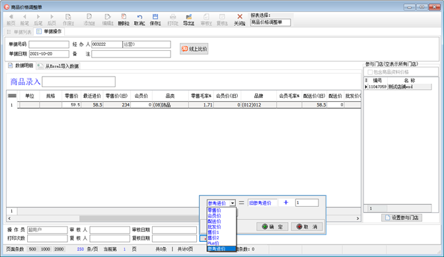Screen dimensions: 444x257
Task: Click the blue plus operator button
Action: click(x=285, y=202)
